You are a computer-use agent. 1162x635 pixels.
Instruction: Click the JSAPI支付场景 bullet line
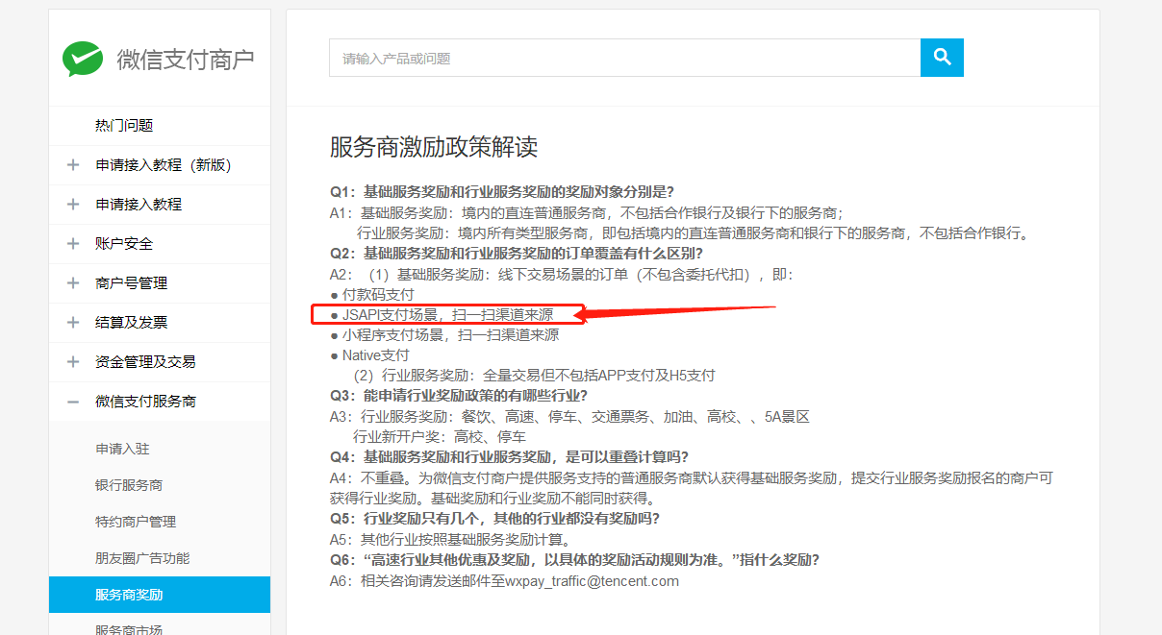(x=442, y=314)
